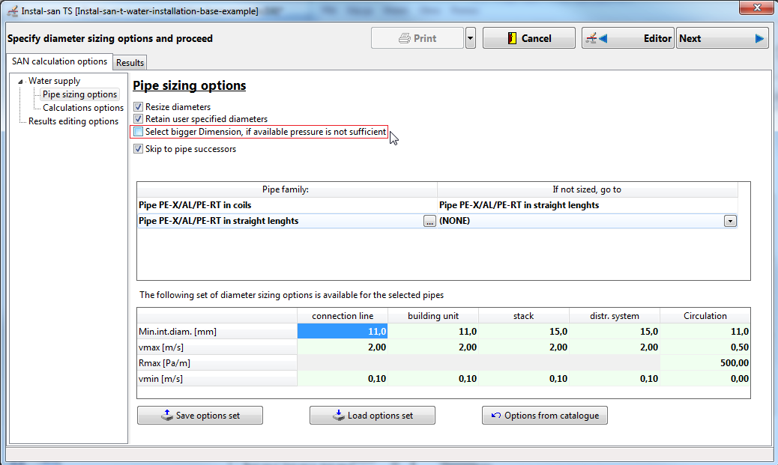Image resolution: width=778 pixels, height=465 pixels.
Task: Click the Cancel button with door icon
Action: (529, 38)
